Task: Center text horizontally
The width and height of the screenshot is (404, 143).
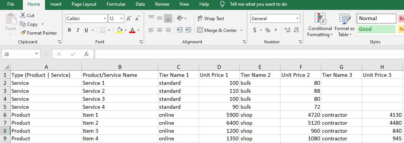Action: [x=160, y=30]
